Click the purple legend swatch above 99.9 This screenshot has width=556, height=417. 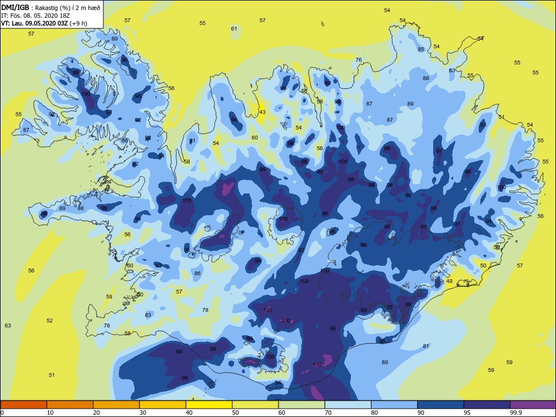click(x=533, y=405)
